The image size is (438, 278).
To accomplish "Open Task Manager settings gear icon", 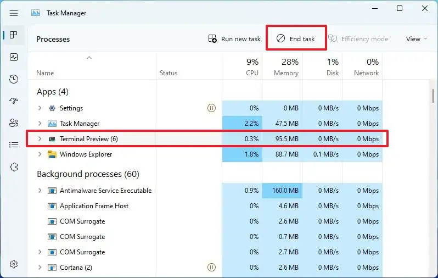I will [14, 265].
